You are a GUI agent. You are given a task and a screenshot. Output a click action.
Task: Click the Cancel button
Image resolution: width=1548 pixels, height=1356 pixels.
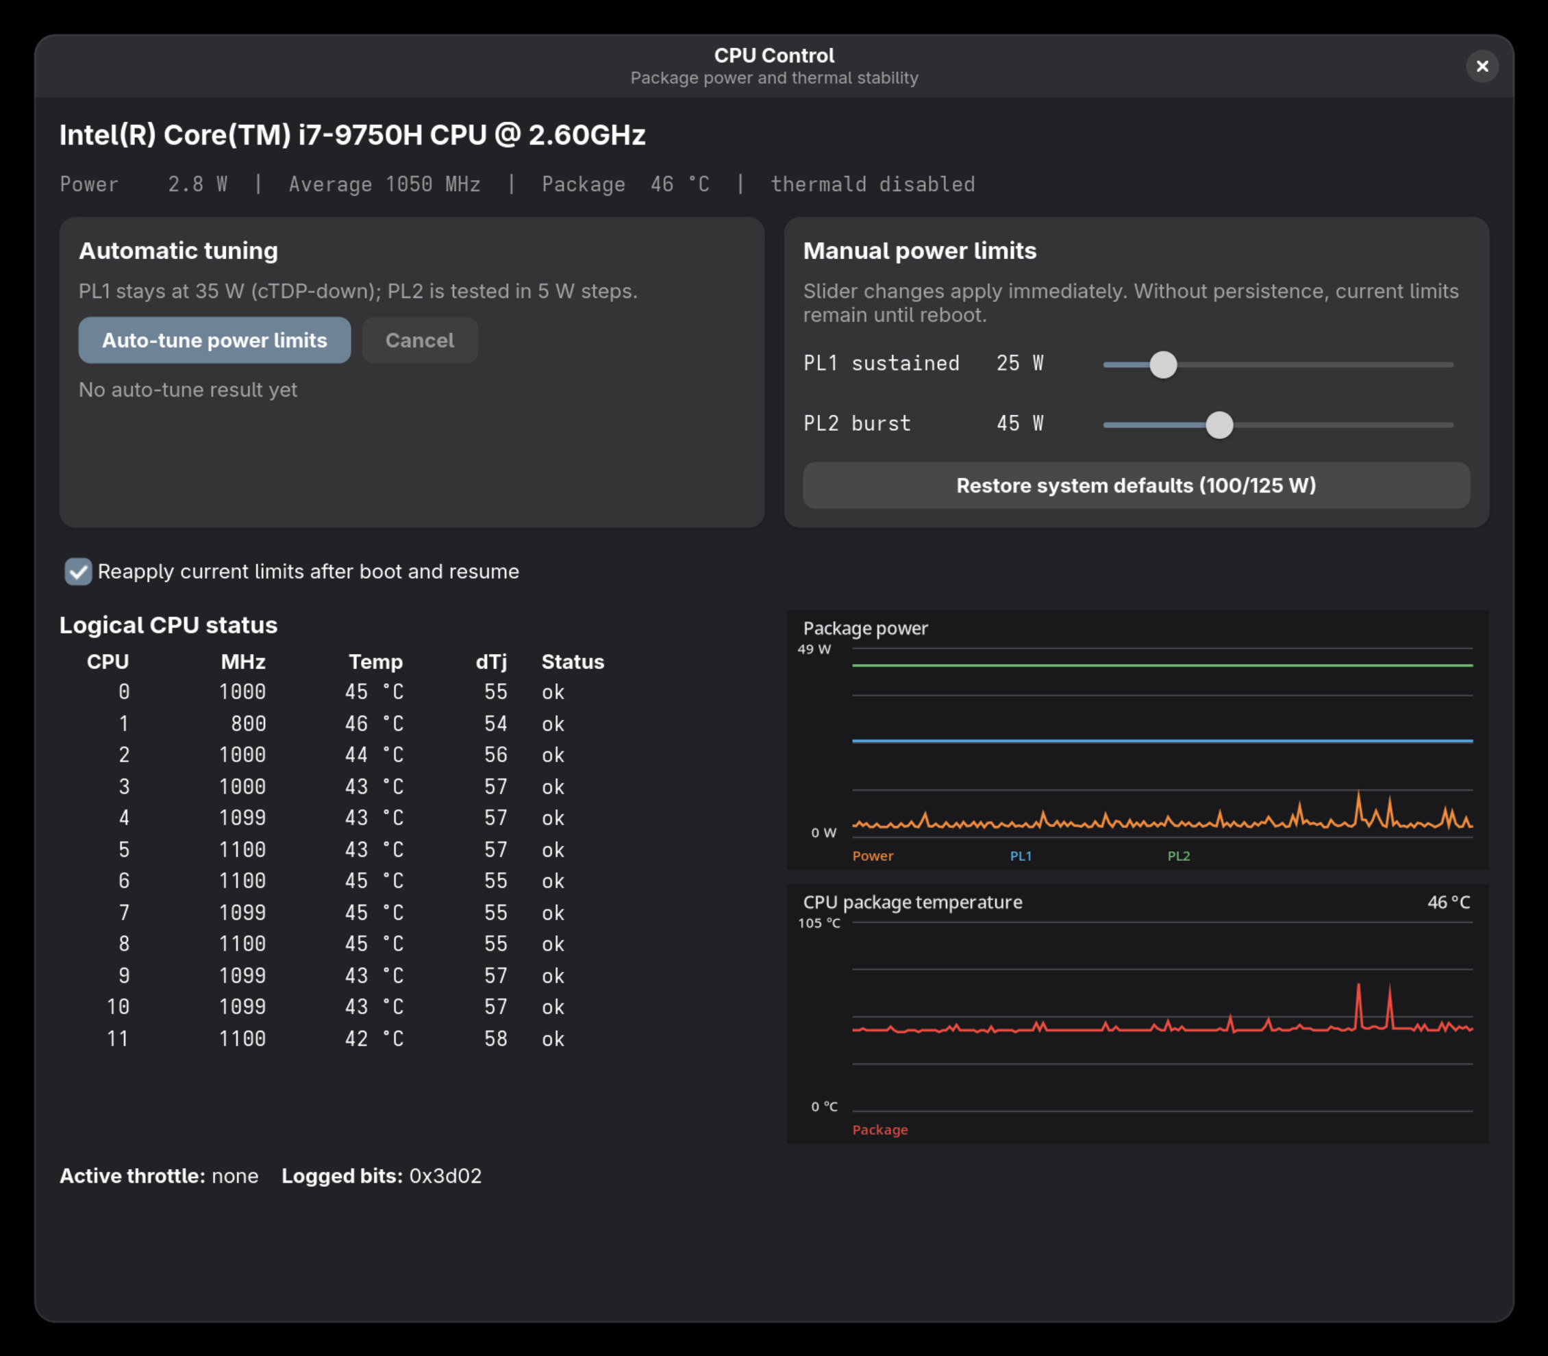[419, 340]
